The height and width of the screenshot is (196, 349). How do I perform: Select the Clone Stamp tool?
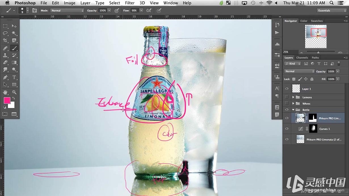(5, 56)
